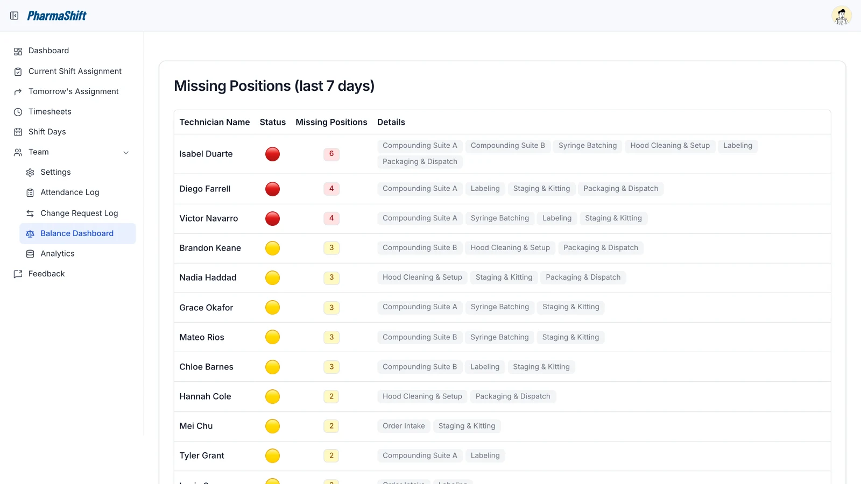Click the Missing Positions column header

coord(331,122)
